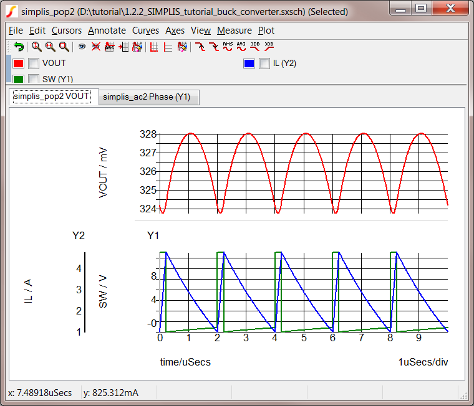Click the RMS measurement icon
Image resolution: width=474 pixels, height=406 pixels.
228,47
